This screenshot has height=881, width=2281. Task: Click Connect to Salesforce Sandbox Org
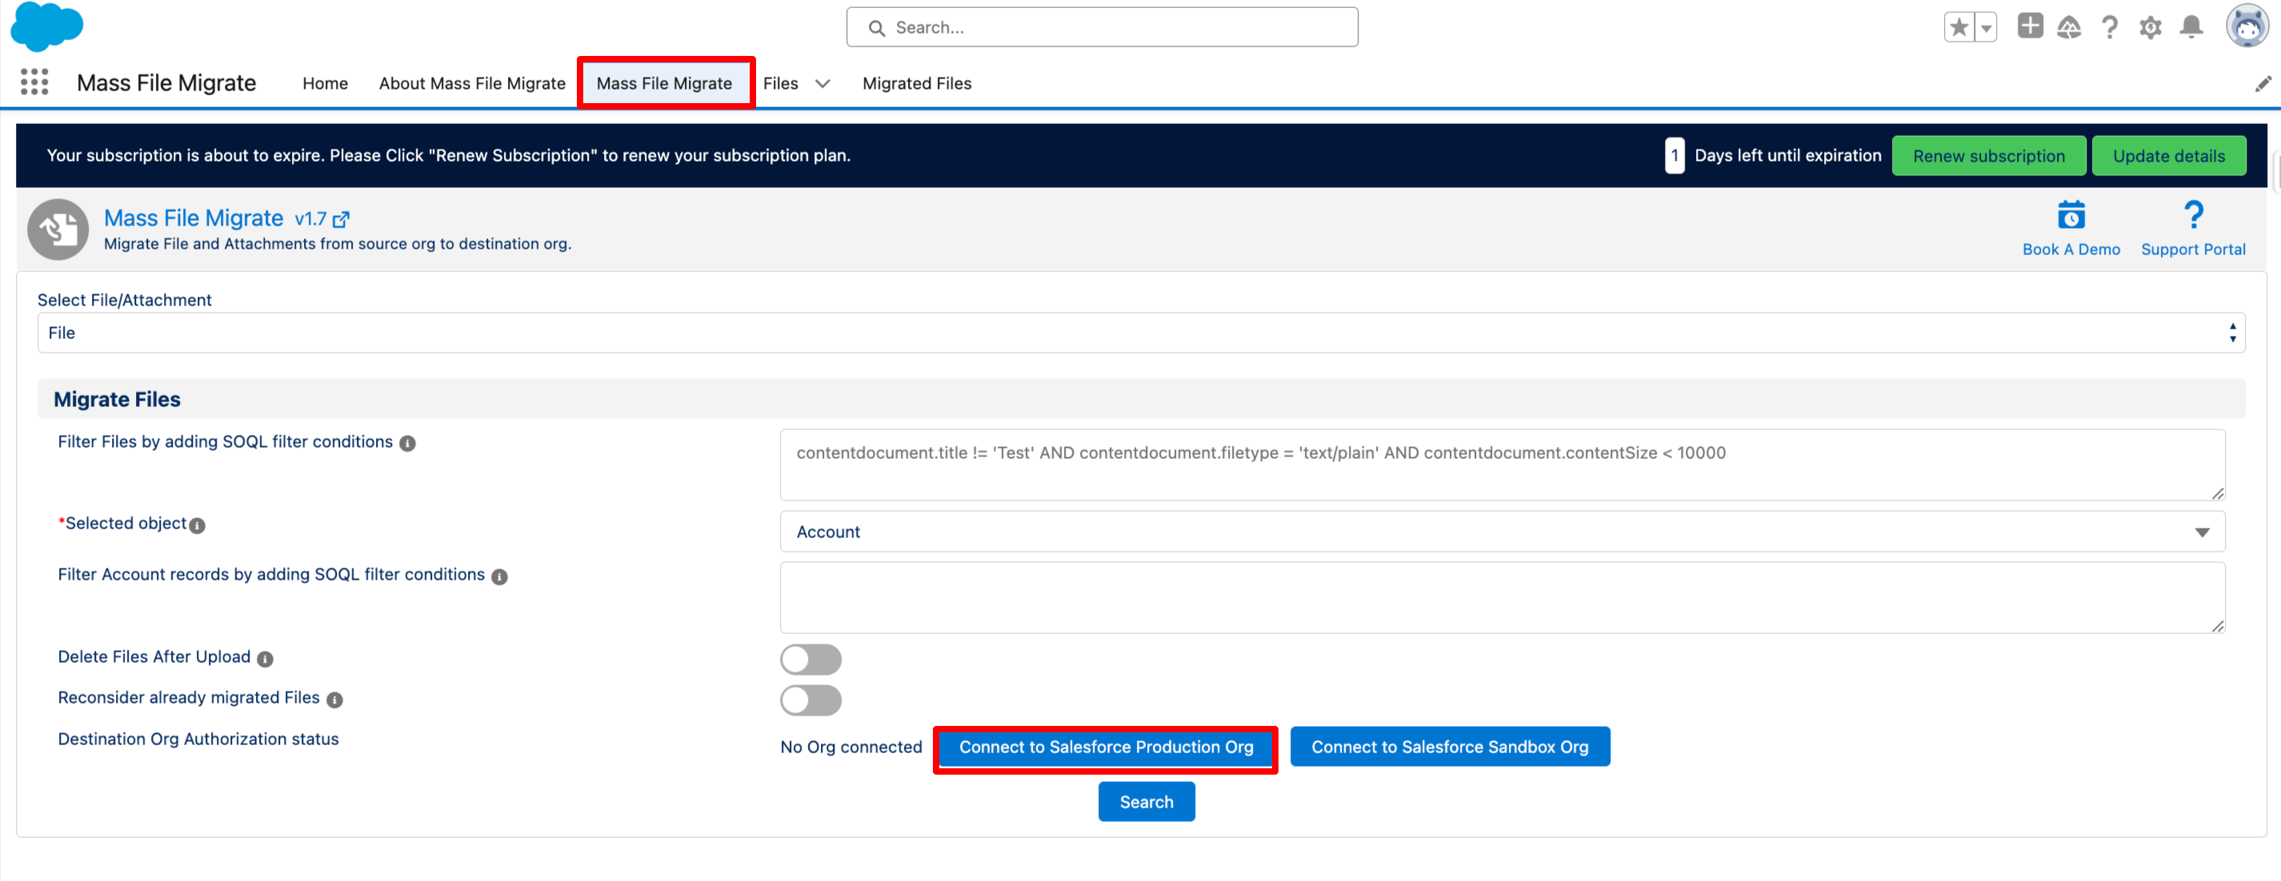tap(1449, 747)
